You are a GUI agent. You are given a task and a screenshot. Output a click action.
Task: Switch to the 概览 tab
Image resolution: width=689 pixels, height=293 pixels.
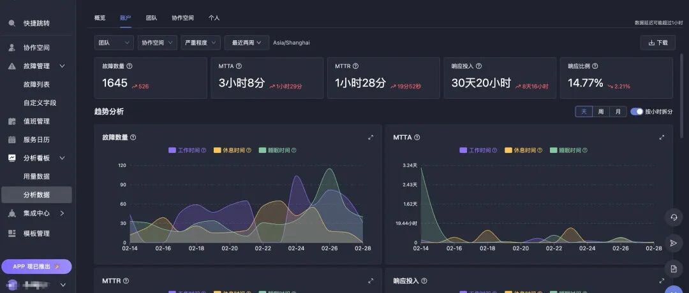click(100, 18)
